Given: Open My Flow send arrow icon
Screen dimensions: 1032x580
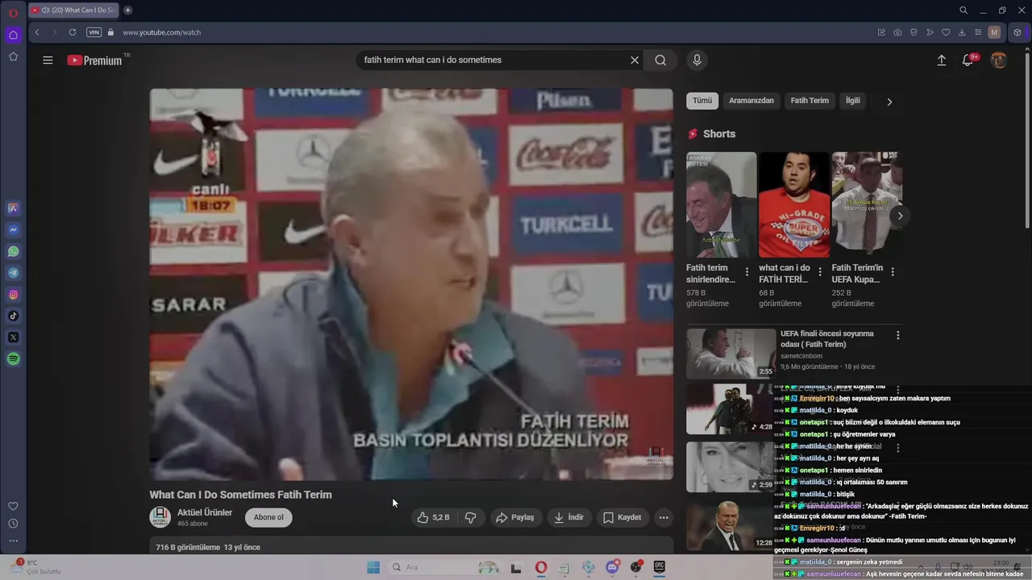Looking at the screenshot, I should 930,32.
